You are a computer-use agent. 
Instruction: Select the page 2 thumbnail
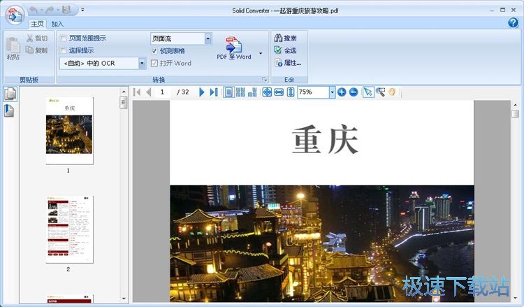[68, 229]
